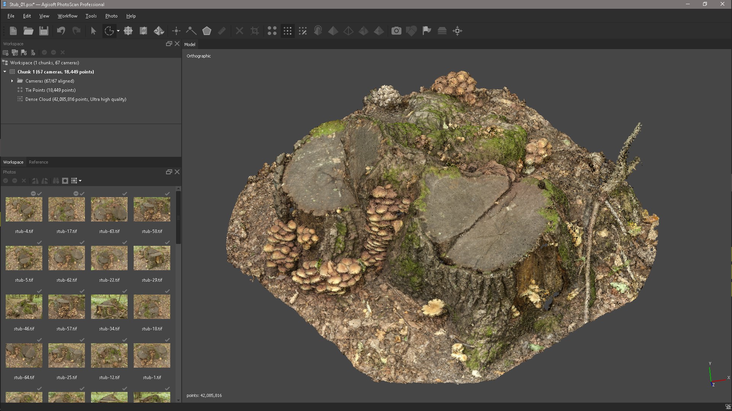Screen dimensions: 732x411
Task: Toggle Show Masks in Photos pane
Action: point(65,181)
